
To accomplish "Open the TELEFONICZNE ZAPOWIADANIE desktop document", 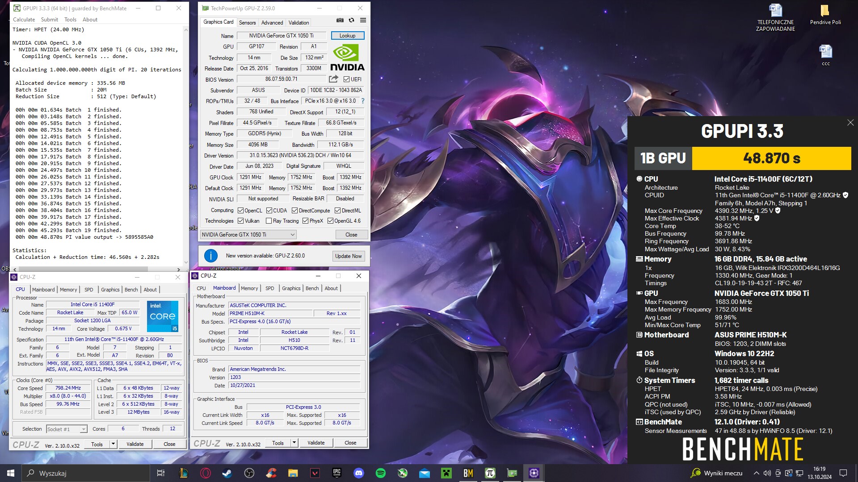I will click(x=775, y=18).
